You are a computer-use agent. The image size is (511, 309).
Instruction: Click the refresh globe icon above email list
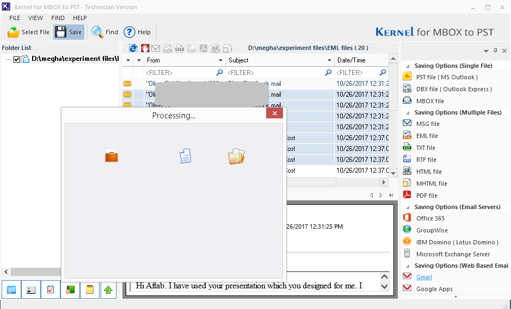click(x=133, y=48)
